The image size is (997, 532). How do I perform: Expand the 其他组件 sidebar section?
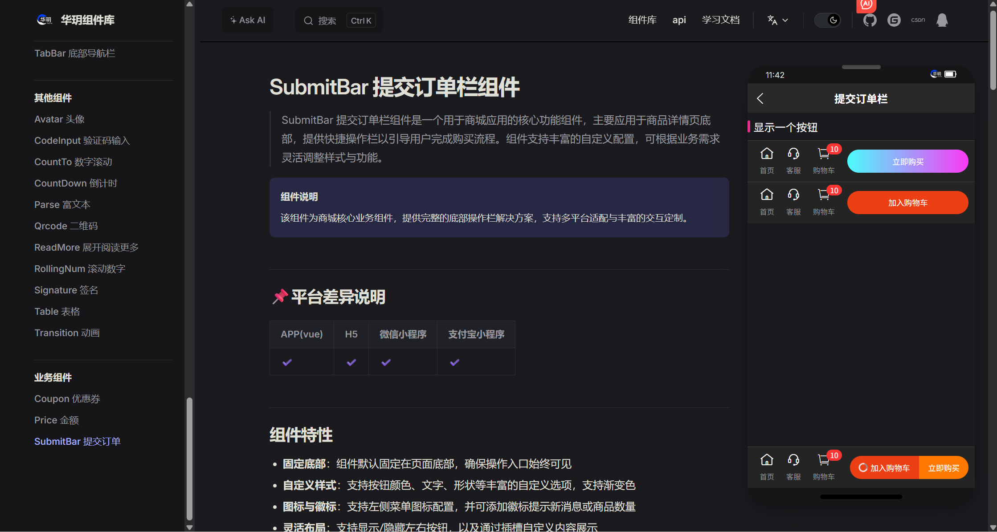pos(53,98)
